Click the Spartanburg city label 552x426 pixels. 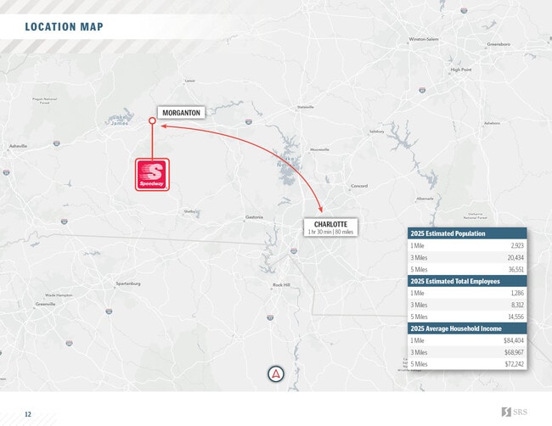click(127, 283)
